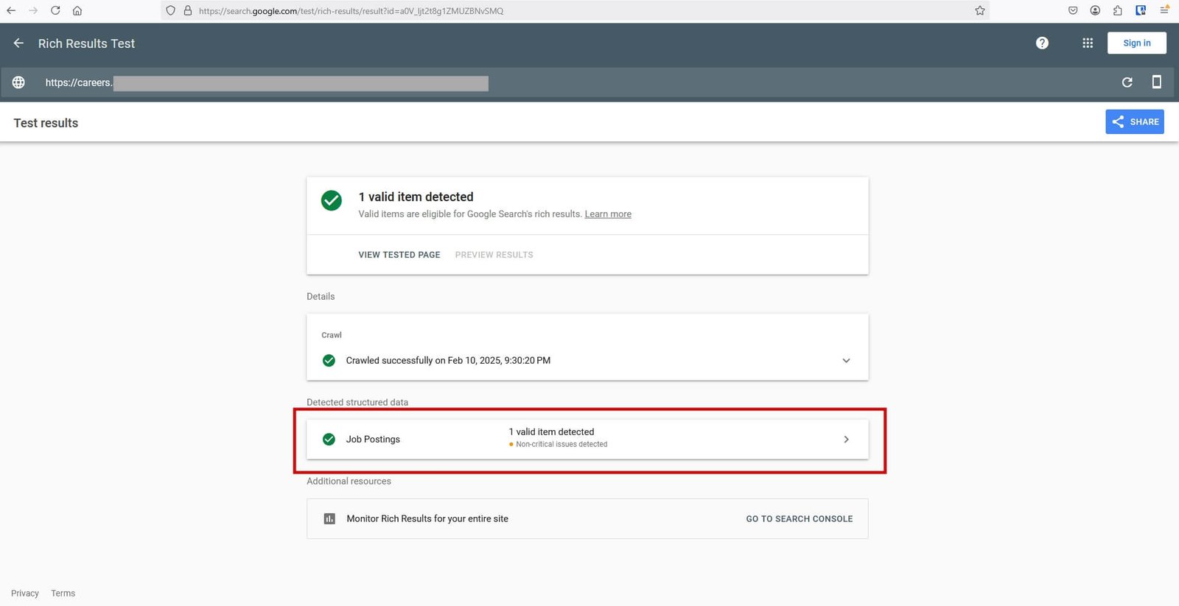Click the Rich Results Test title
1179x606 pixels.
point(86,43)
